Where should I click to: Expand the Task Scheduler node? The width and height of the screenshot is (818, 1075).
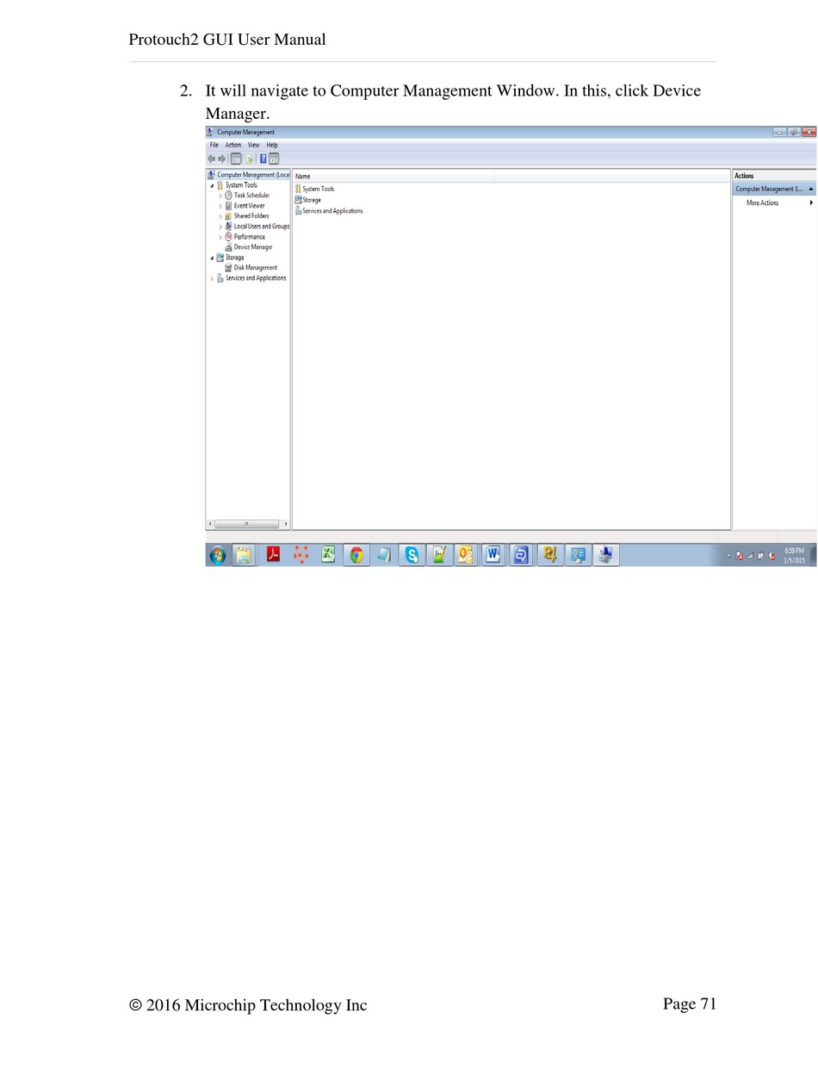[220, 196]
